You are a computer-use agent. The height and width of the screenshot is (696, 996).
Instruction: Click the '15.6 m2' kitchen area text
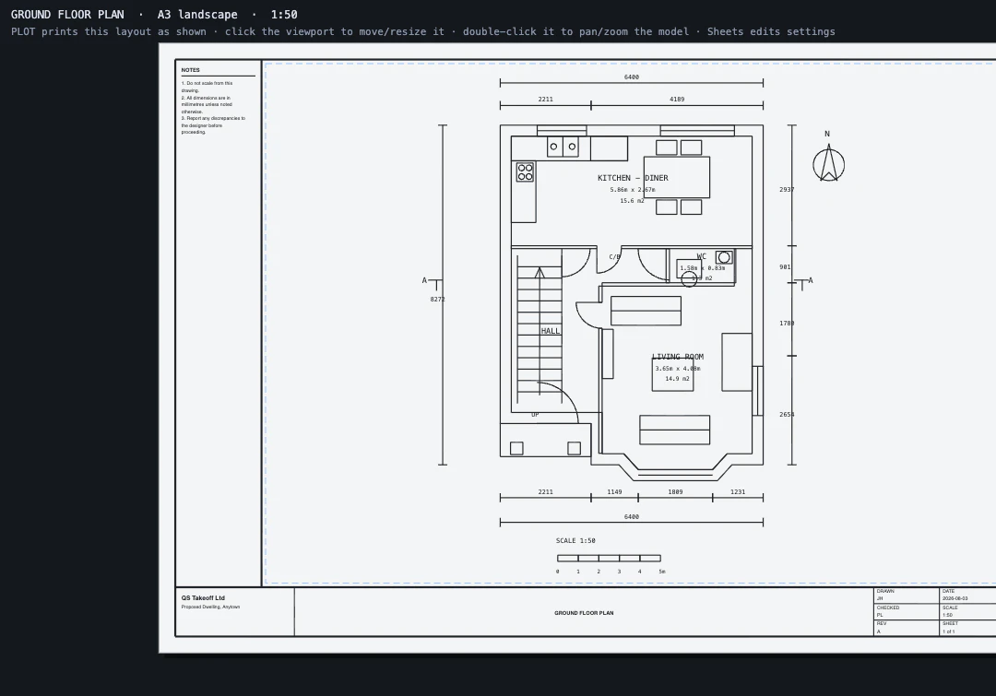[632, 201]
